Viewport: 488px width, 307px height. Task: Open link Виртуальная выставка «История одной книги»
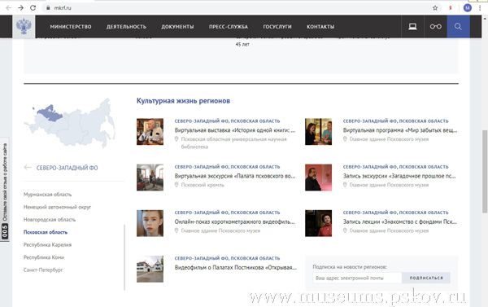[235, 130]
